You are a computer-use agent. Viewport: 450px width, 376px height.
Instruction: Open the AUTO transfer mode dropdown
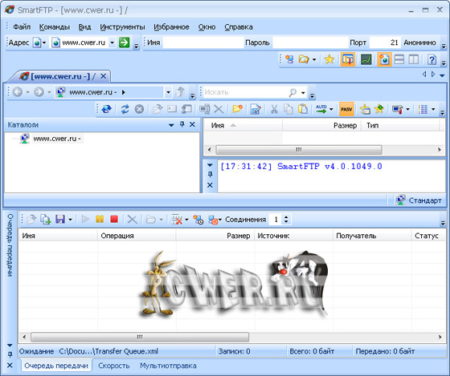[331, 109]
